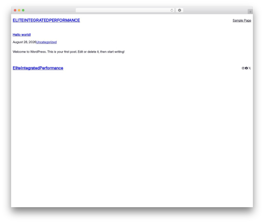
Task: Click the EliteIntegratedPerformance footer link
Action: point(38,68)
